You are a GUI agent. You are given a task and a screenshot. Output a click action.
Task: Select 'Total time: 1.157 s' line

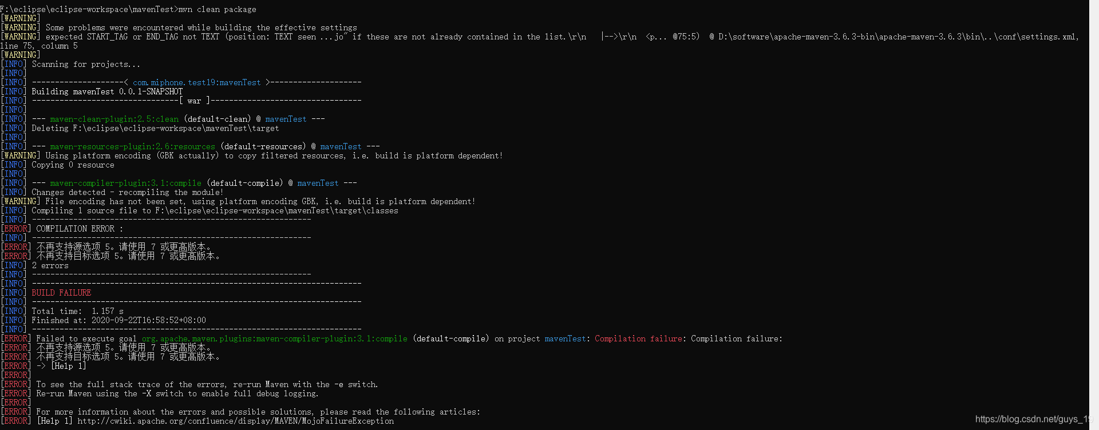click(77, 311)
